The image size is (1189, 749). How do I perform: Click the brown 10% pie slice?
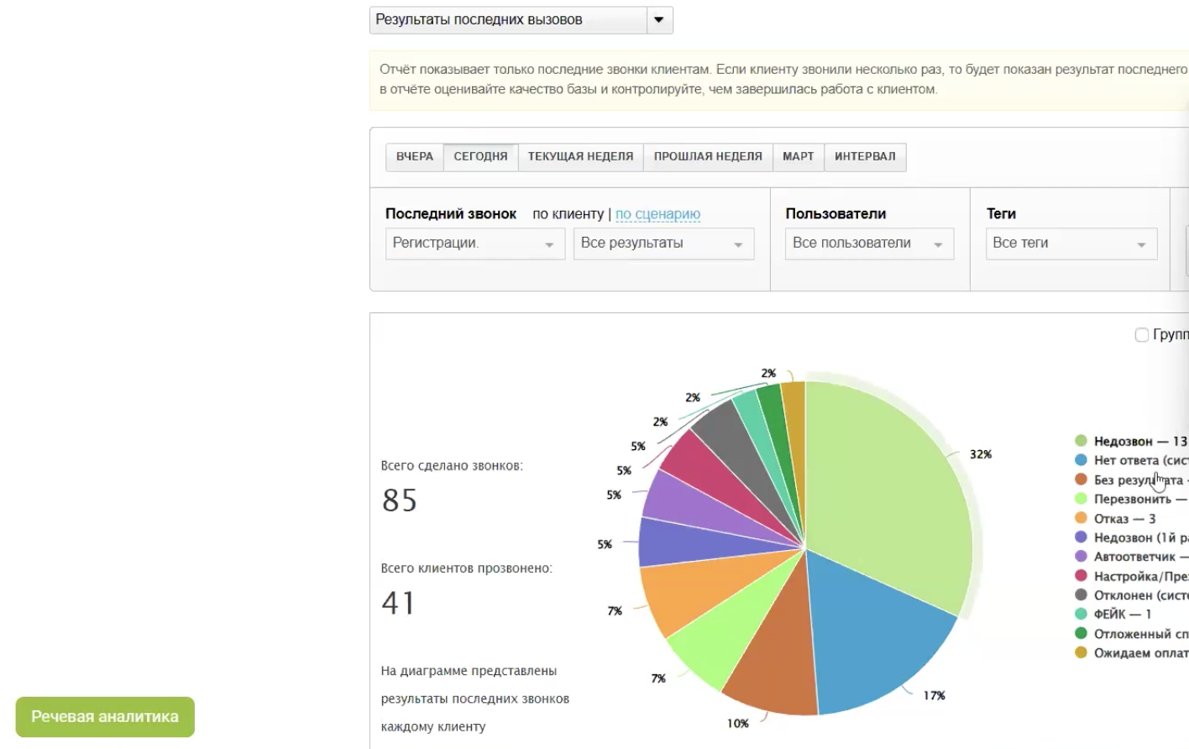click(x=777, y=655)
